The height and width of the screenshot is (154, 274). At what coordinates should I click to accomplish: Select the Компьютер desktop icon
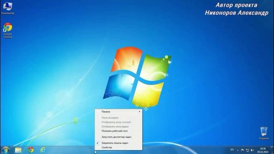pyautogui.click(x=8, y=8)
